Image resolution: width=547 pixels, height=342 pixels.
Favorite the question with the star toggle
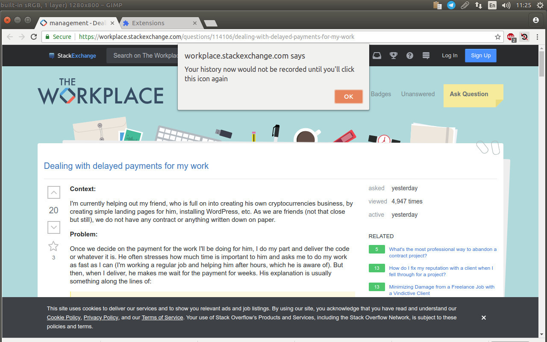coord(53,246)
